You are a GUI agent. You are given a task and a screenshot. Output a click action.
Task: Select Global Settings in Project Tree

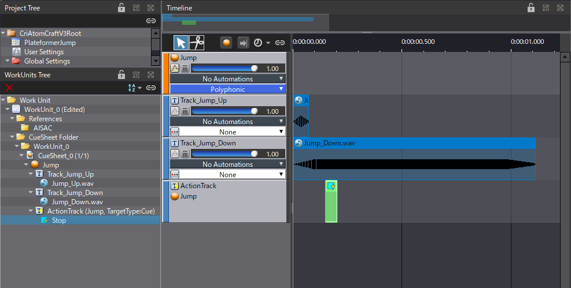(47, 61)
